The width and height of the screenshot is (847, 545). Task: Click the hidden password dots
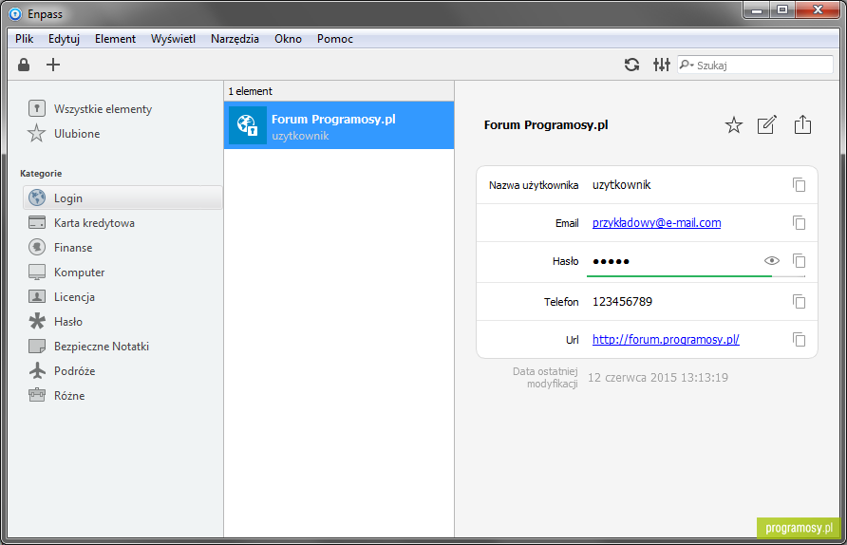611,261
